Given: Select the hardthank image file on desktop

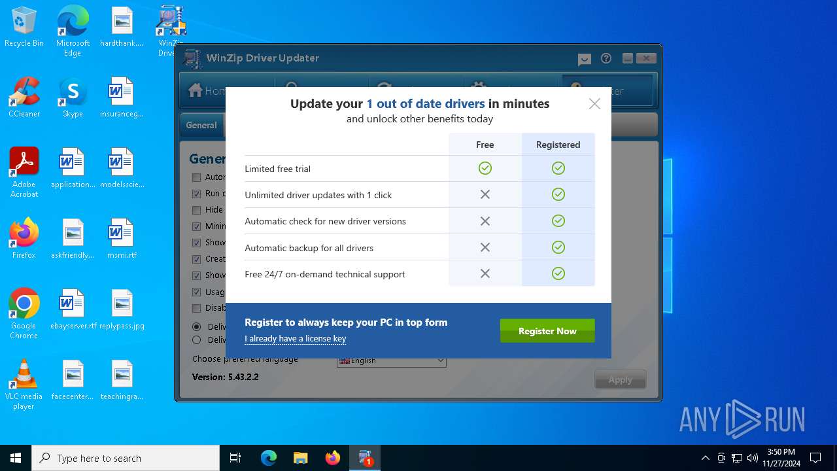Looking at the screenshot, I should [x=122, y=27].
